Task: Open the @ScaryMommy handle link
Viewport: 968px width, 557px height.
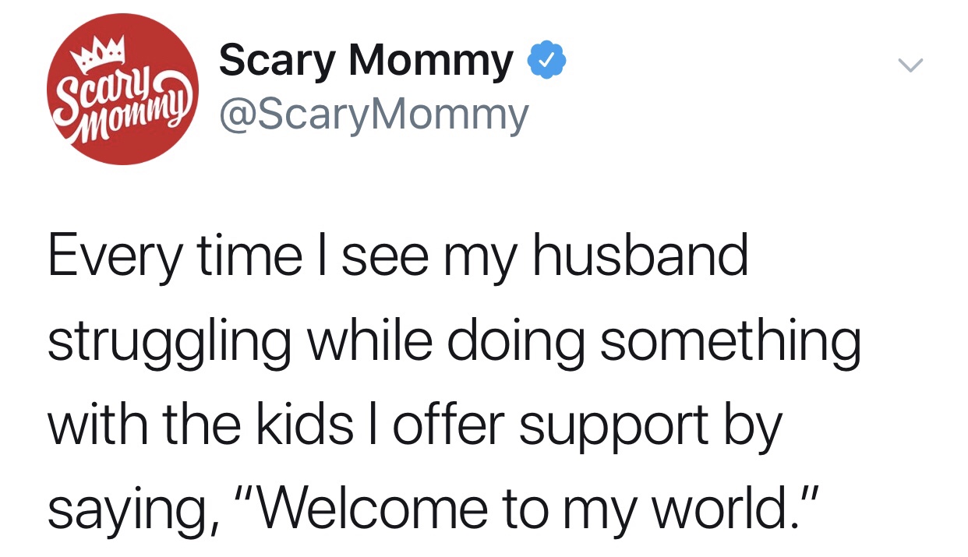Action: 374,115
